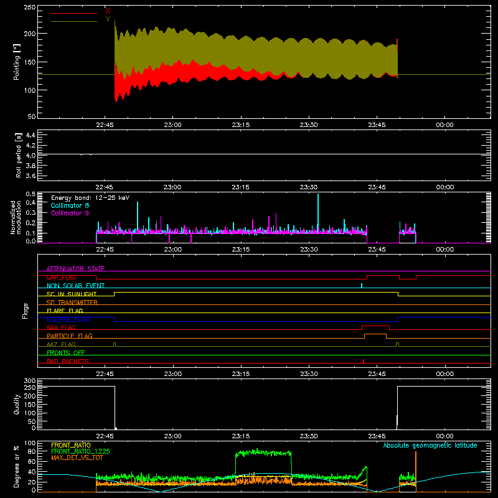Click the '80' tick on Degrees axis
This screenshot has width=498, height=498.
point(32,451)
